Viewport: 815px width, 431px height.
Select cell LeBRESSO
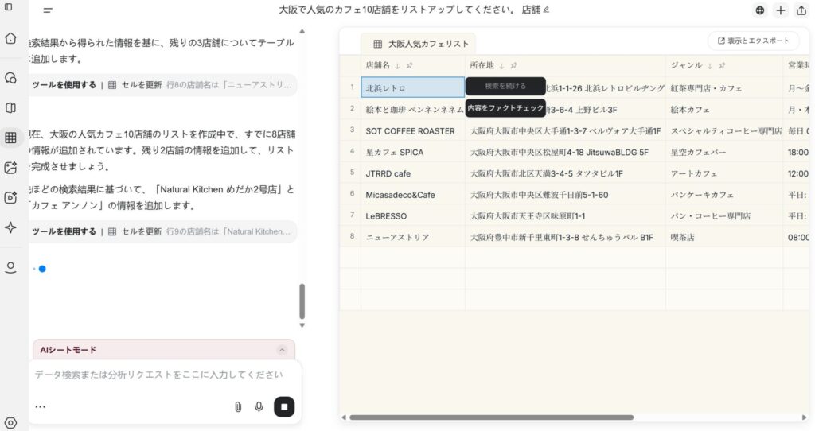pyautogui.click(x=413, y=216)
